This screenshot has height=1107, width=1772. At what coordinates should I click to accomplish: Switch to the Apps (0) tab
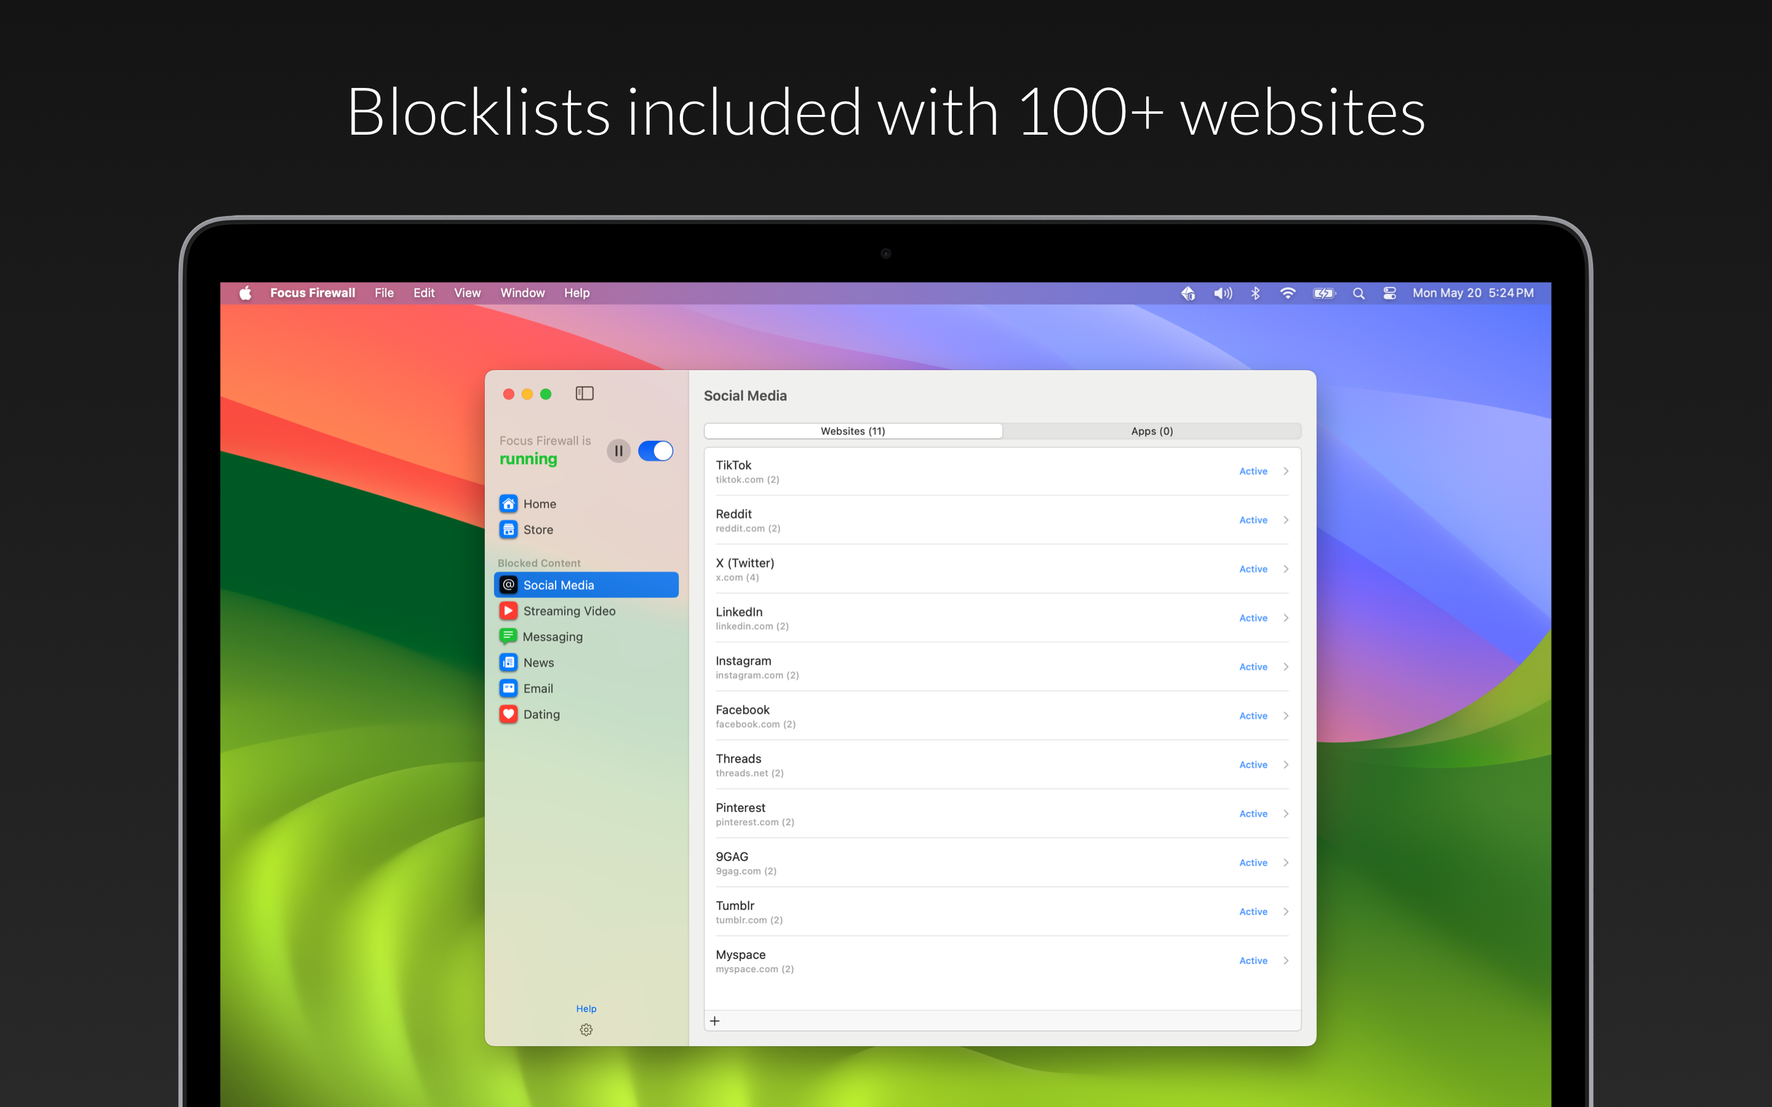1152,431
